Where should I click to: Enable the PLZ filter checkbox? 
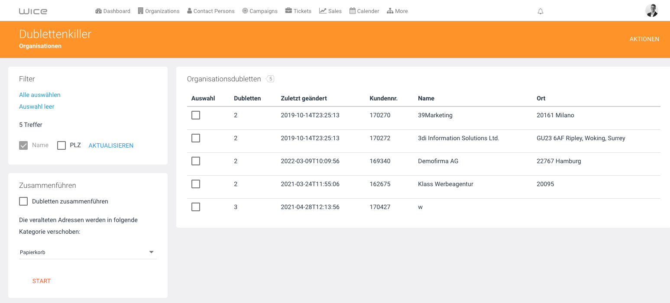(61, 145)
